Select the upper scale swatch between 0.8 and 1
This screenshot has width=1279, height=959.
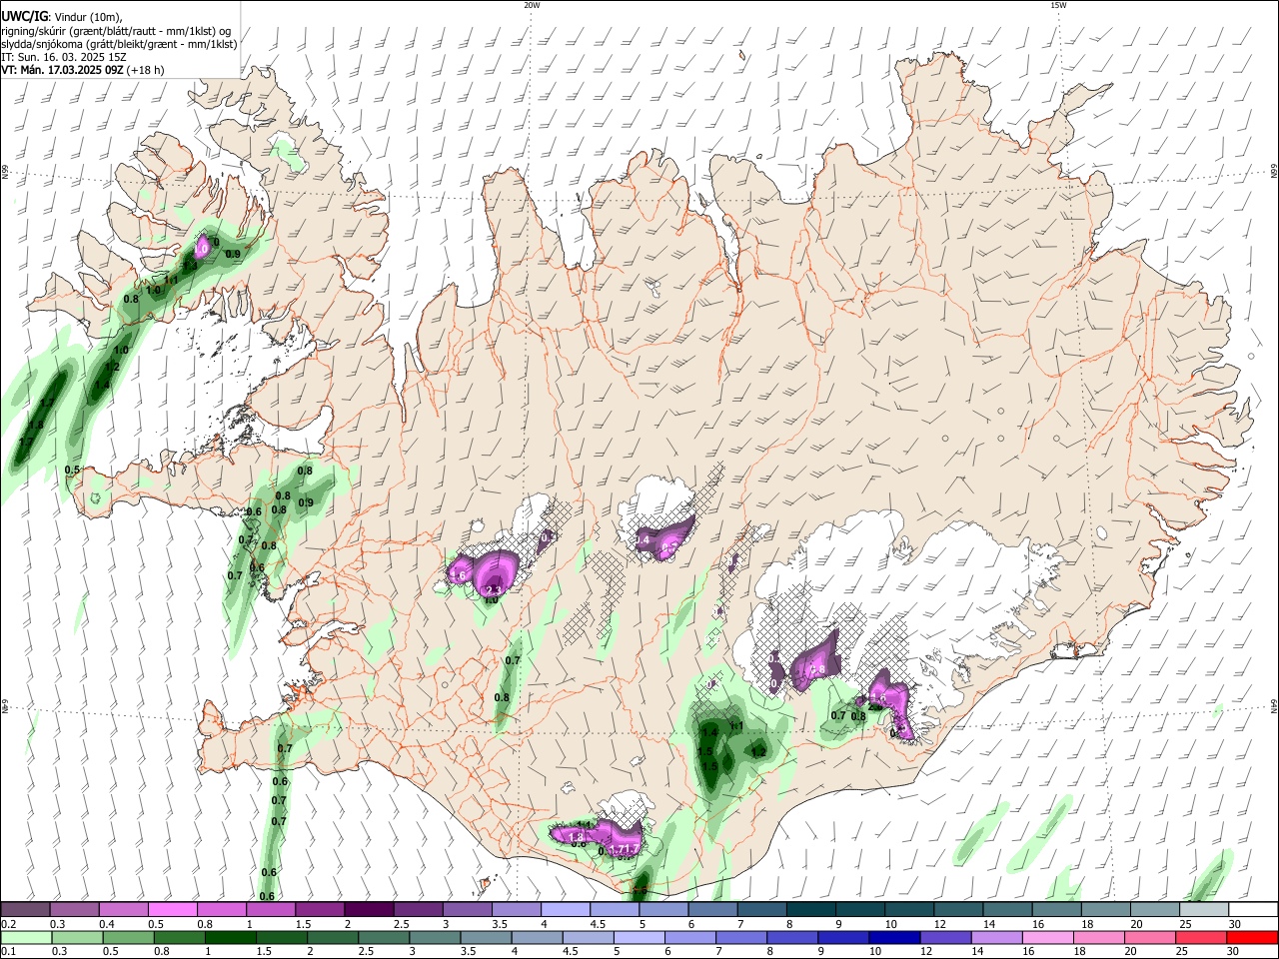tap(221, 909)
